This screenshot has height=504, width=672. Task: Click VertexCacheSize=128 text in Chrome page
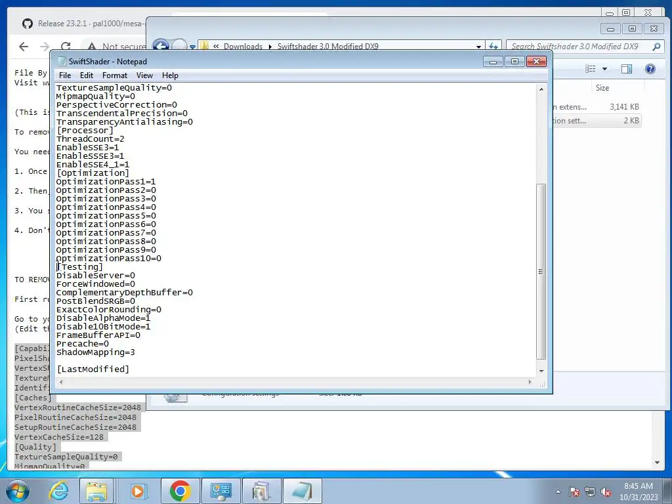(59, 437)
